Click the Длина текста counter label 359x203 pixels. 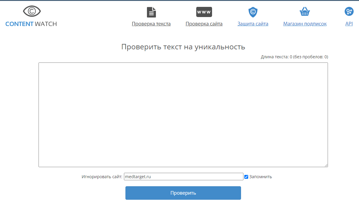tap(294, 57)
